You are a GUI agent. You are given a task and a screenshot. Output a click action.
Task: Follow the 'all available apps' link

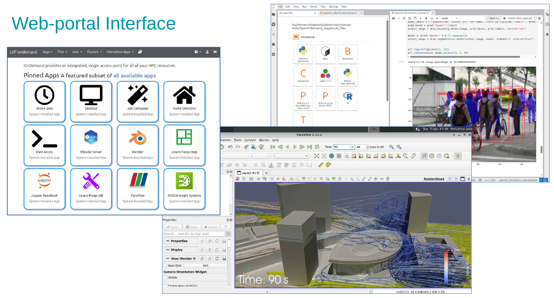pos(134,76)
